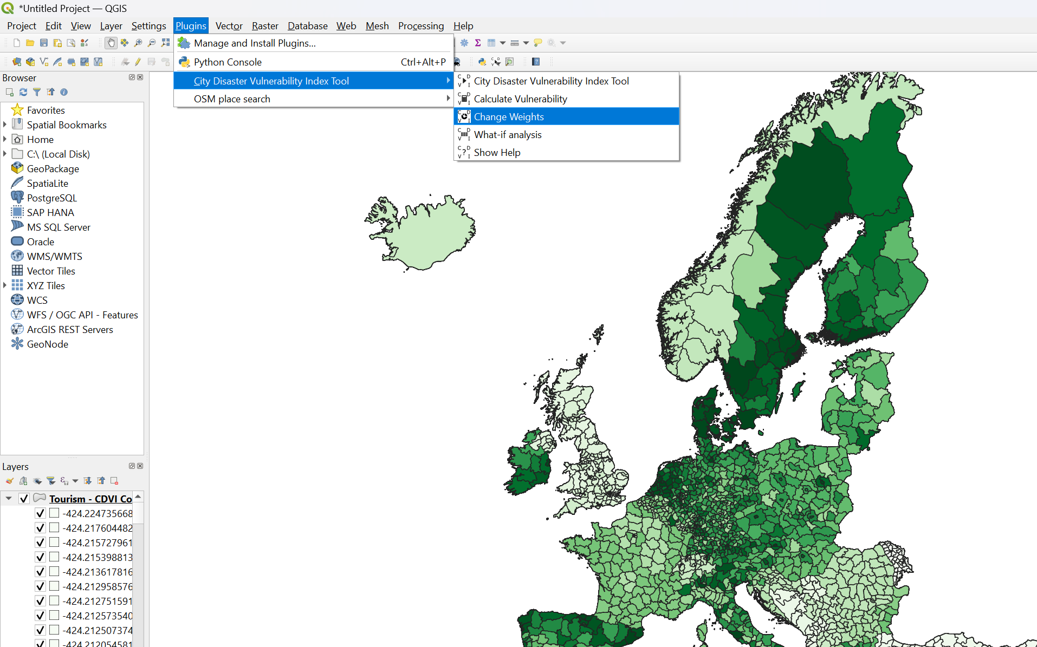Image resolution: width=1037 pixels, height=647 pixels.
Task: Click the CDVI plugin toolbar icon
Action: click(x=496, y=62)
